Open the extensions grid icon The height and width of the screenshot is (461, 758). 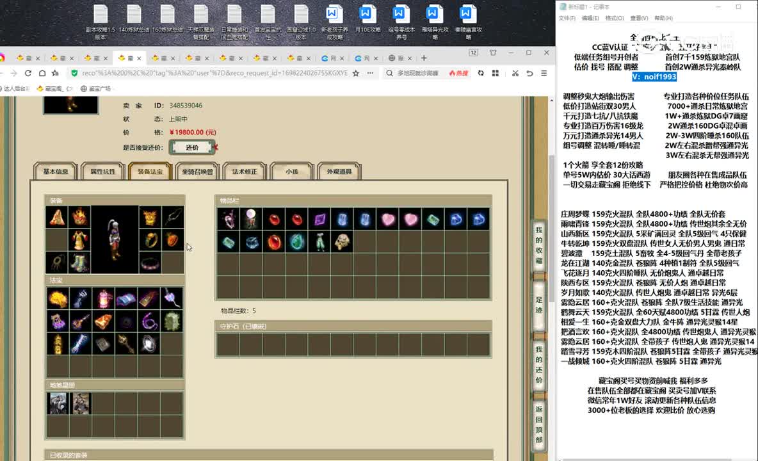[x=495, y=73]
